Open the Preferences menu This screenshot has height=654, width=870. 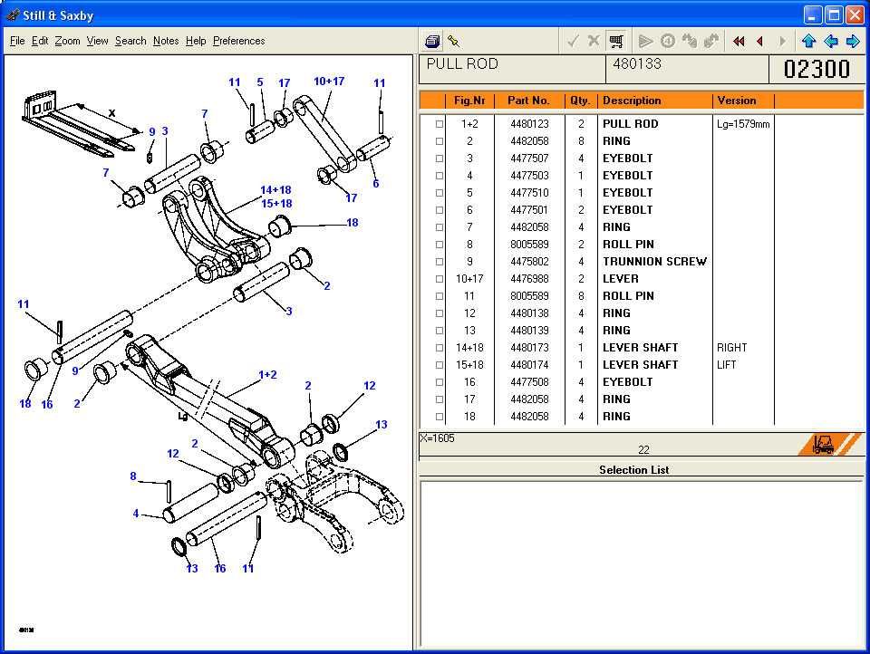click(238, 41)
